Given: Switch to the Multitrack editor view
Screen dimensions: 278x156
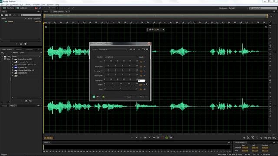Looking at the screenshot, I should pos(22,8).
